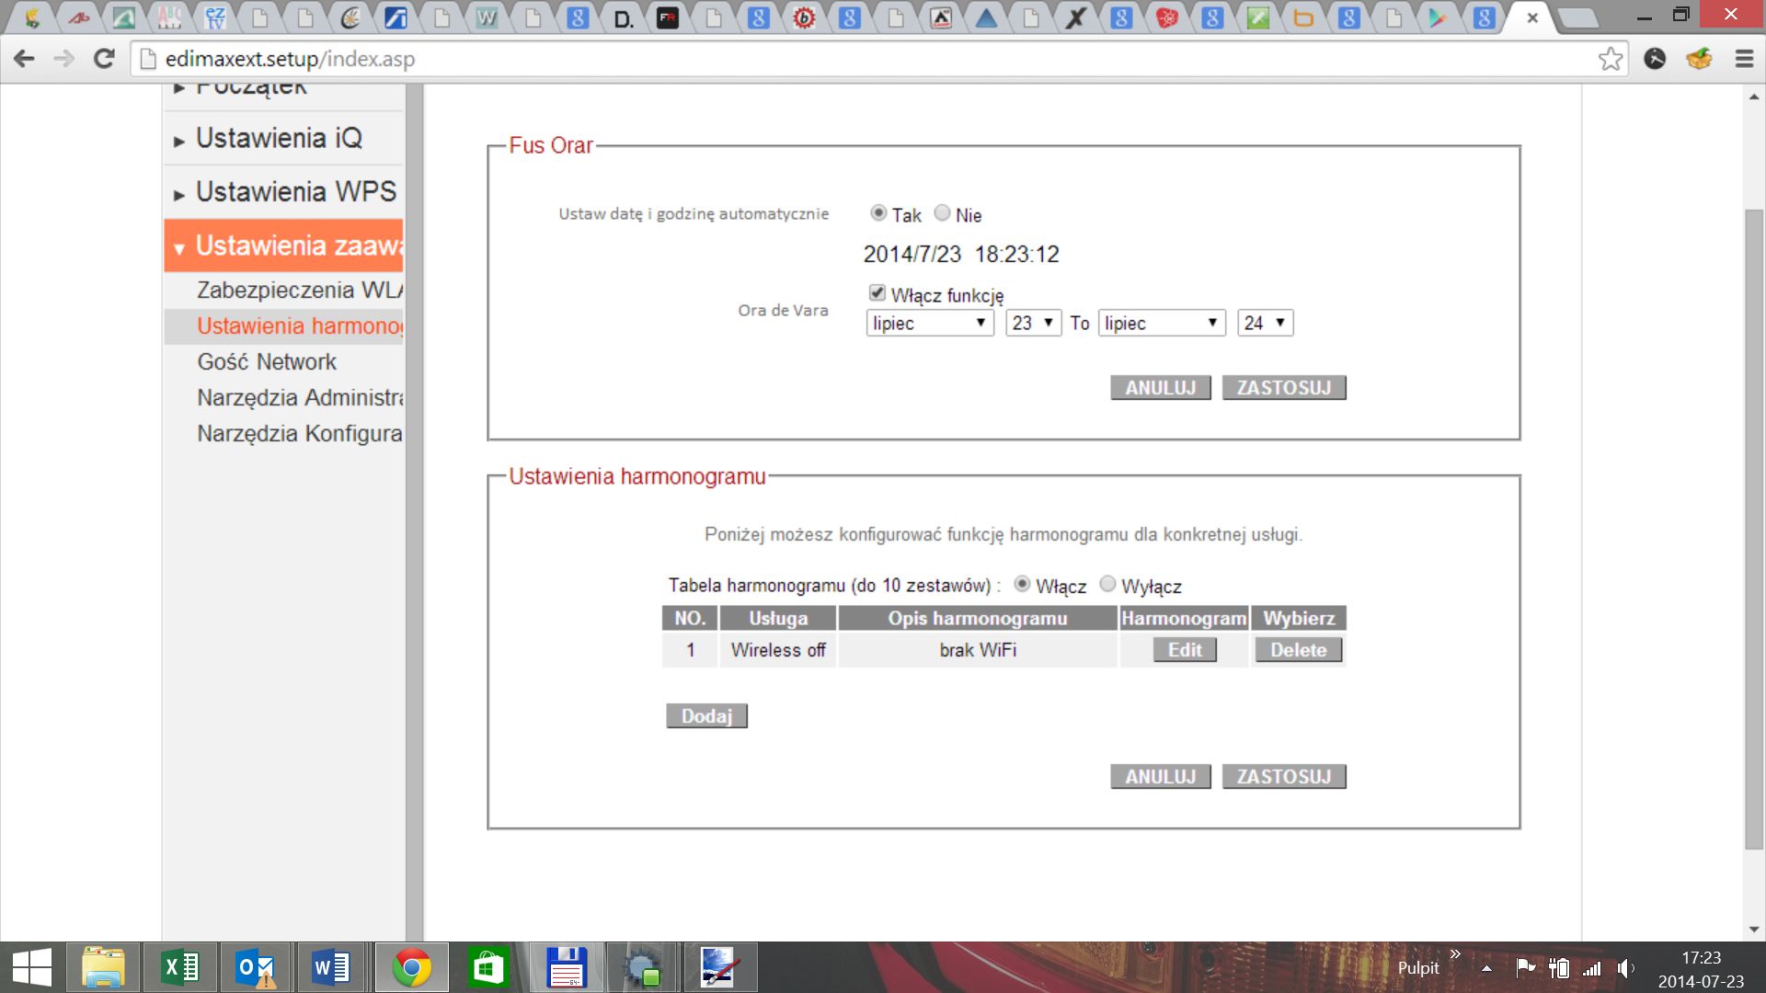Open Zabezpieczenia WLAN menu item
The height and width of the screenshot is (993, 1766).
[x=299, y=290]
